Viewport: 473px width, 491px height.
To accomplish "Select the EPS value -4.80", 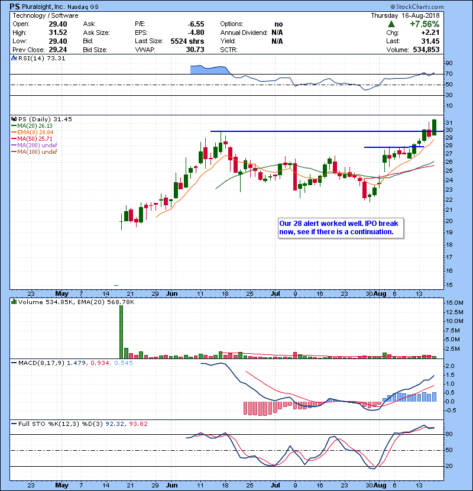I will pyautogui.click(x=196, y=33).
